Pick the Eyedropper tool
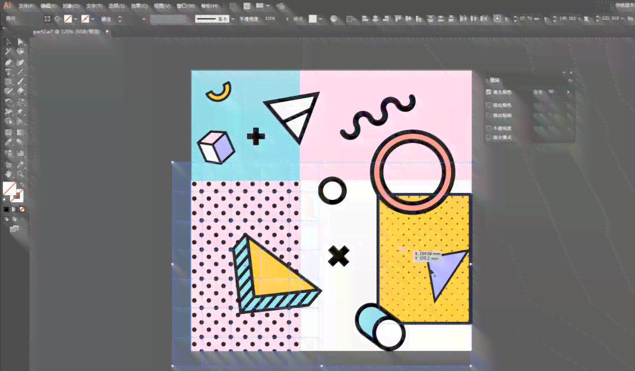This screenshot has height=371, width=635. (8, 142)
